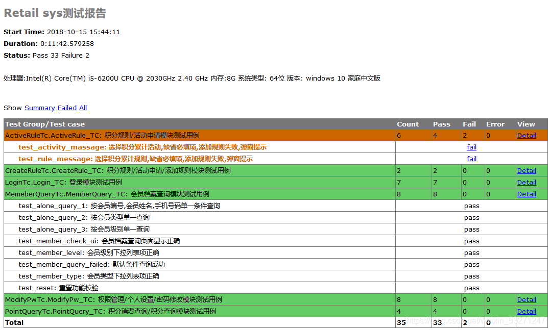This screenshot has height=330, width=550.
Task: Select test_alone_query_3 test case name
Action: click(x=84, y=230)
